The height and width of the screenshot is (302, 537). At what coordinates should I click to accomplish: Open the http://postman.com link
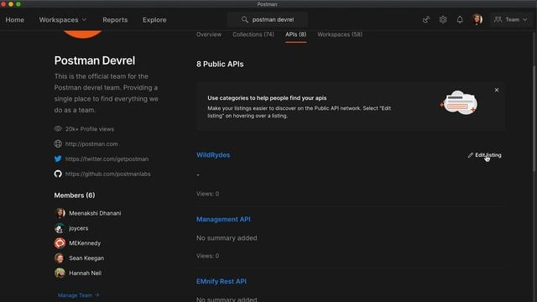91,143
